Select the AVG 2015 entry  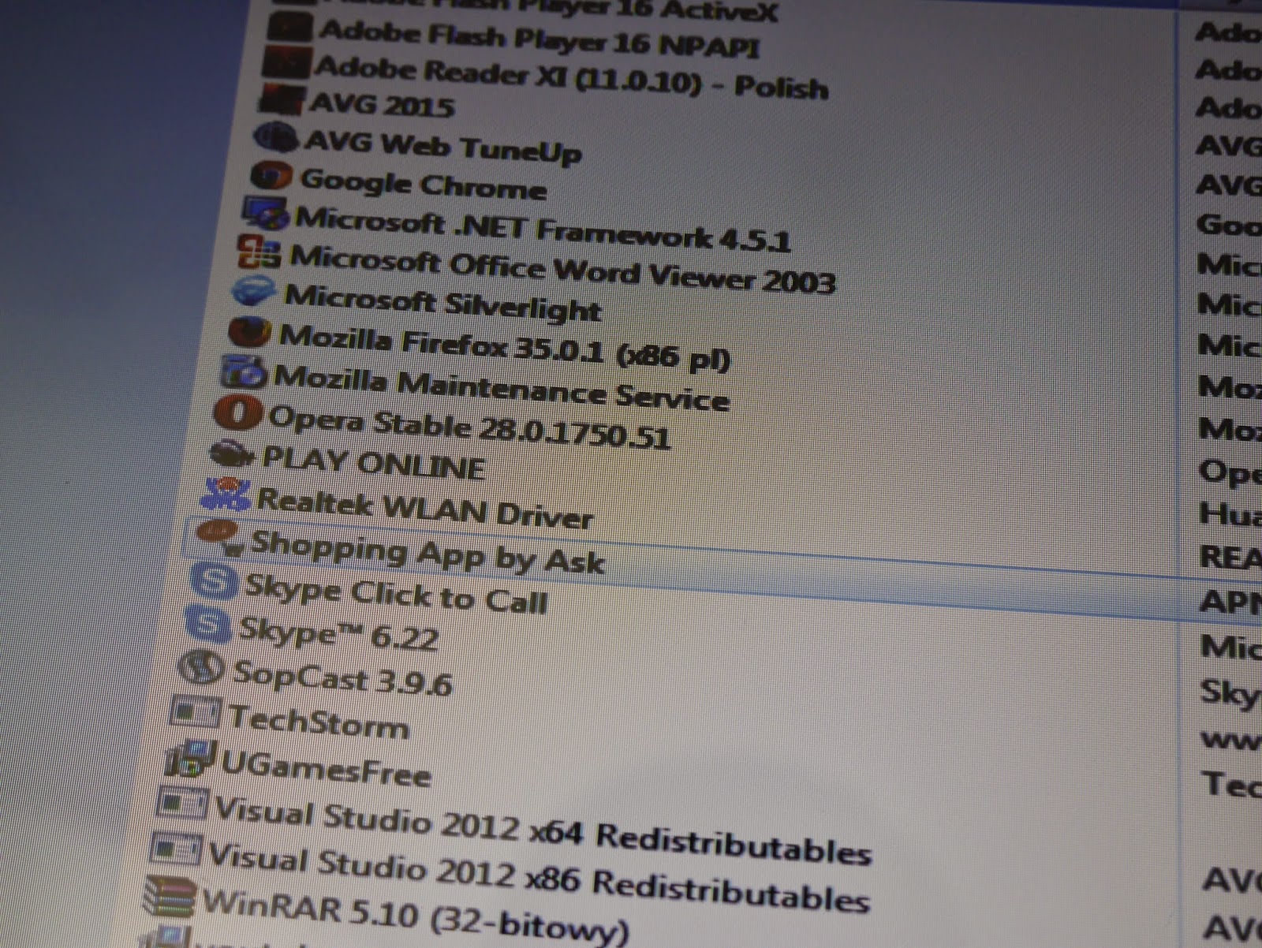click(x=381, y=103)
